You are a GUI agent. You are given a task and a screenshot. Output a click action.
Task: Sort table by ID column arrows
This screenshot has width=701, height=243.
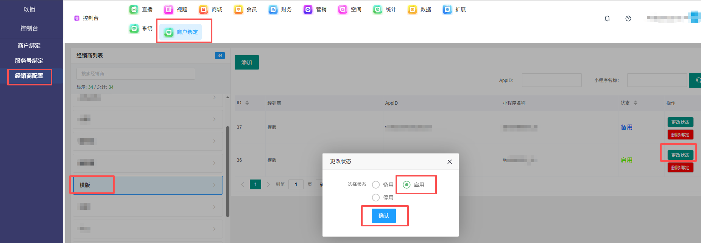[247, 103]
